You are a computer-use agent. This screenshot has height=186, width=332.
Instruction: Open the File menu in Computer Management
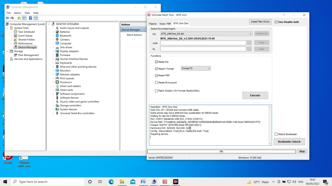tap(9, 13)
